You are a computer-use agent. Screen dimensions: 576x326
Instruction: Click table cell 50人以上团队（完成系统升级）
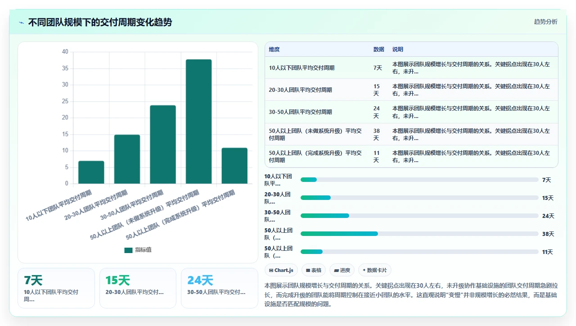(x=316, y=156)
